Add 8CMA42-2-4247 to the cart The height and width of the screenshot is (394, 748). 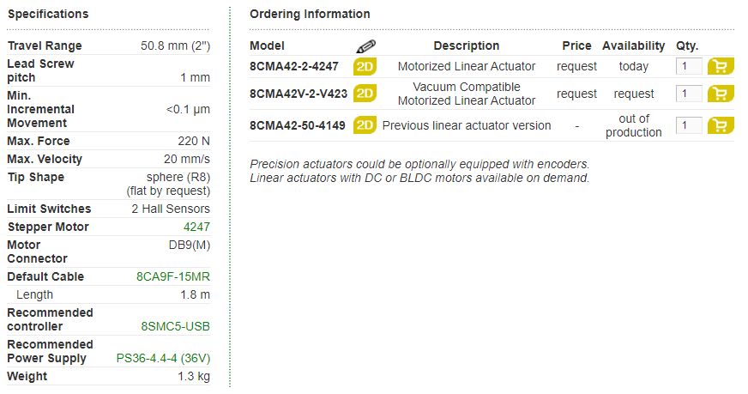[x=721, y=66]
